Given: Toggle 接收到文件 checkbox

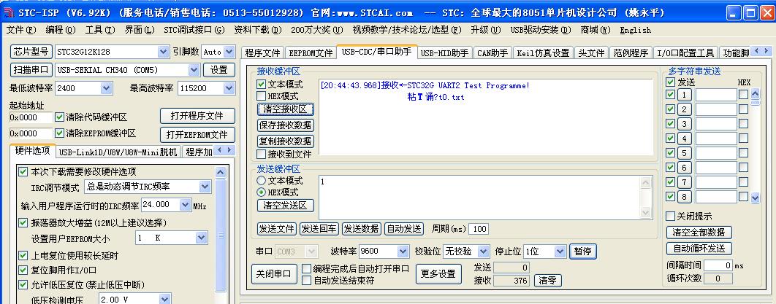Looking at the screenshot, I should tap(262, 155).
